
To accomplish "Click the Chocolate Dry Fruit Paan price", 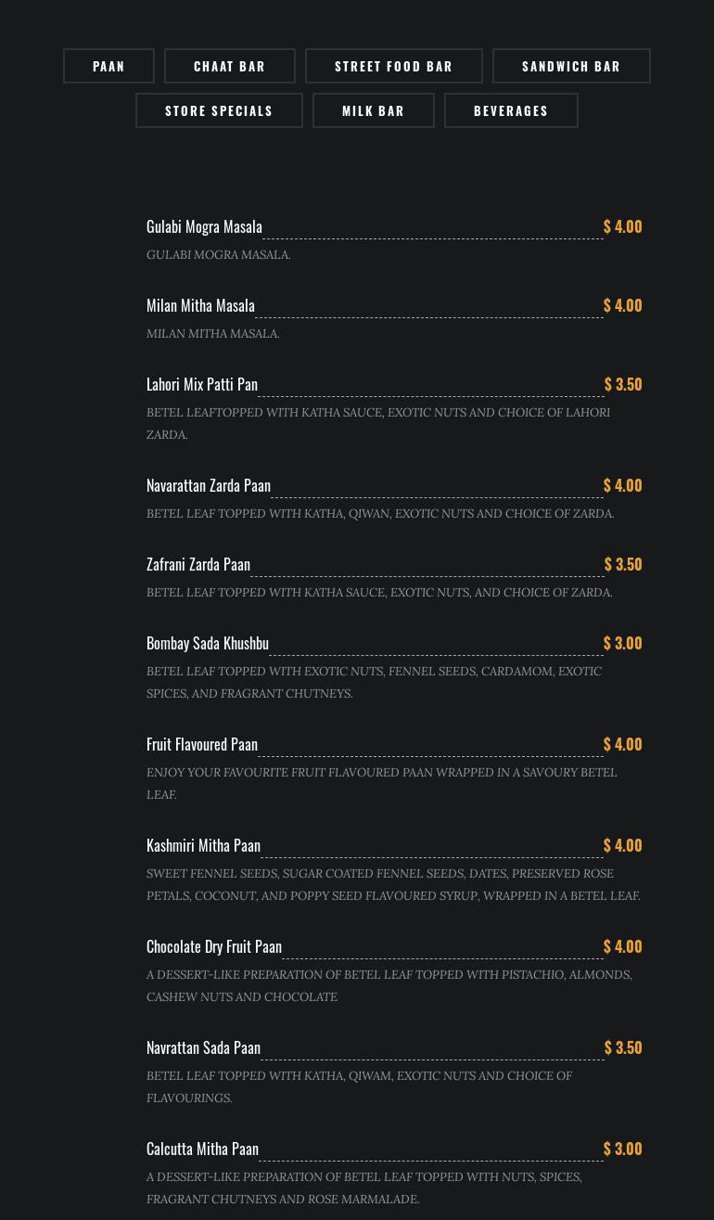I will coord(622,946).
